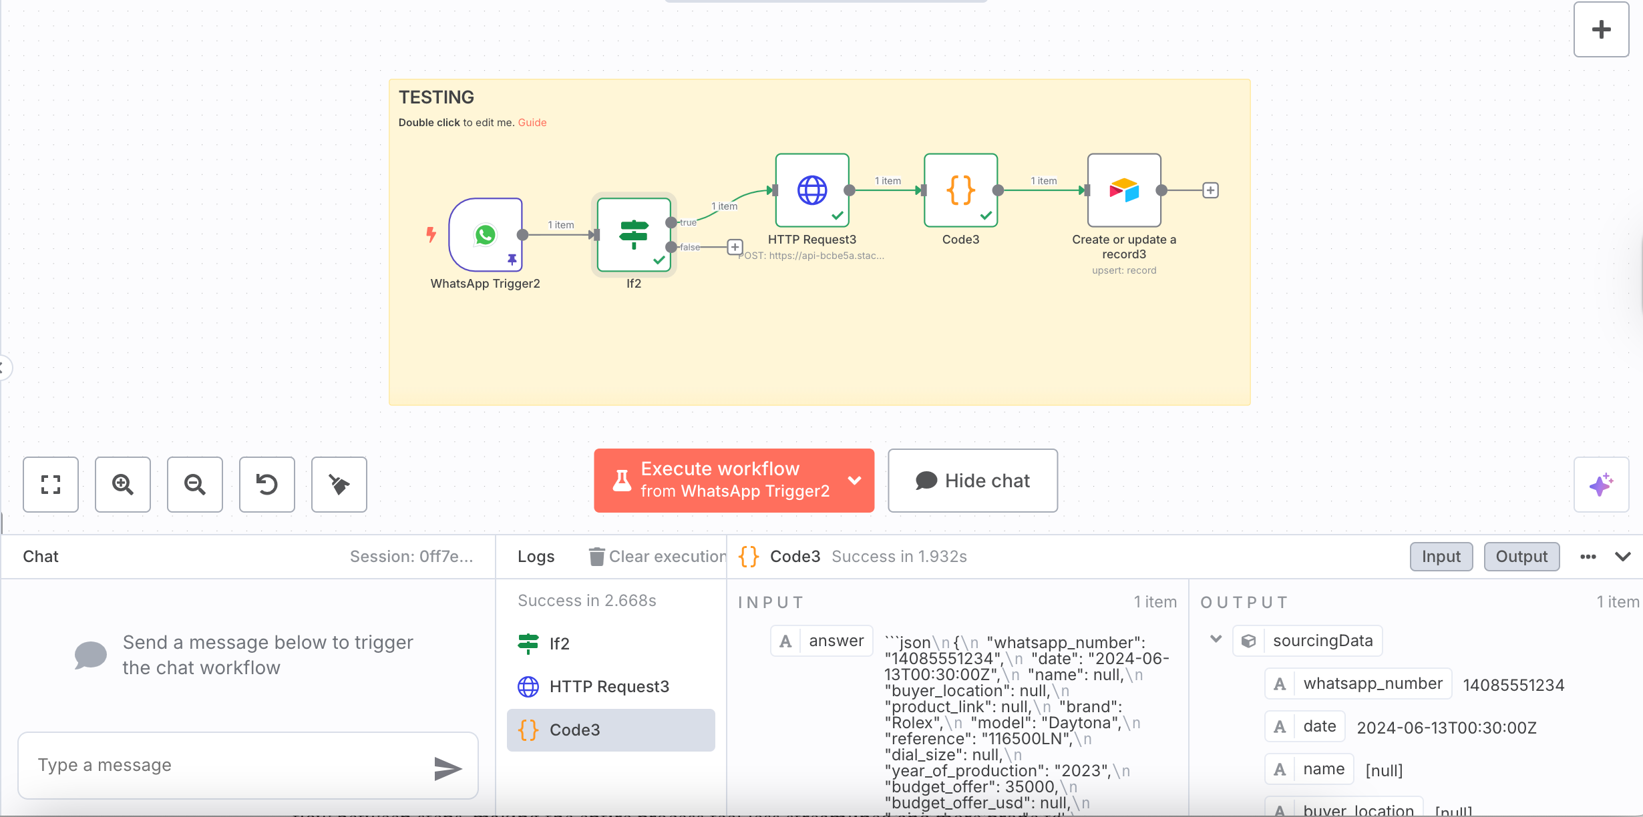Open the HTTP Request3 globe node
Viewport: 1643px width, 817px height.
pos(812,190)
